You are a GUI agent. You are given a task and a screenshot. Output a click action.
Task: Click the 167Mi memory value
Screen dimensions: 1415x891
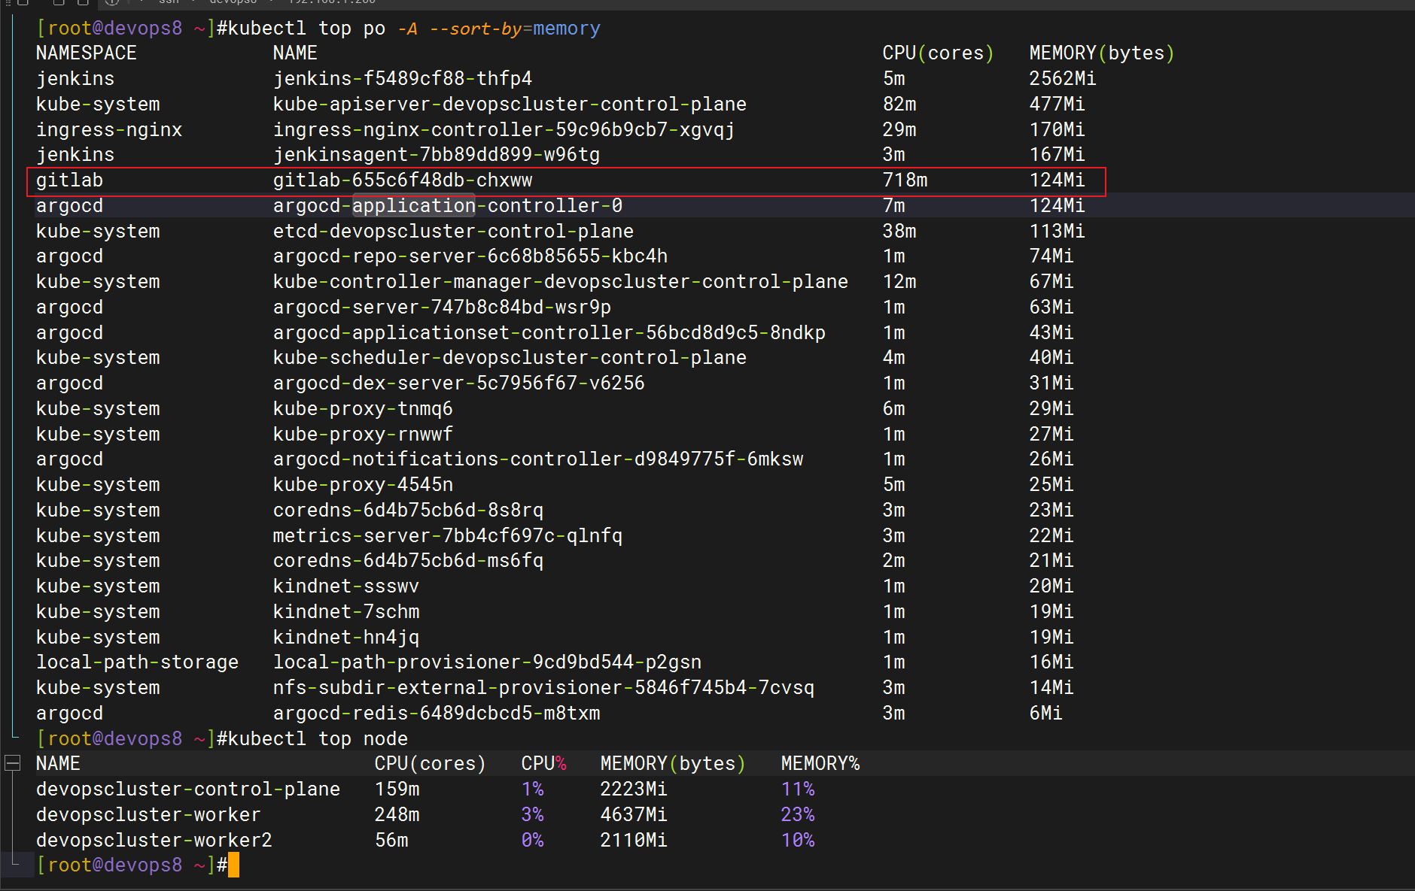coord(1057,155)
